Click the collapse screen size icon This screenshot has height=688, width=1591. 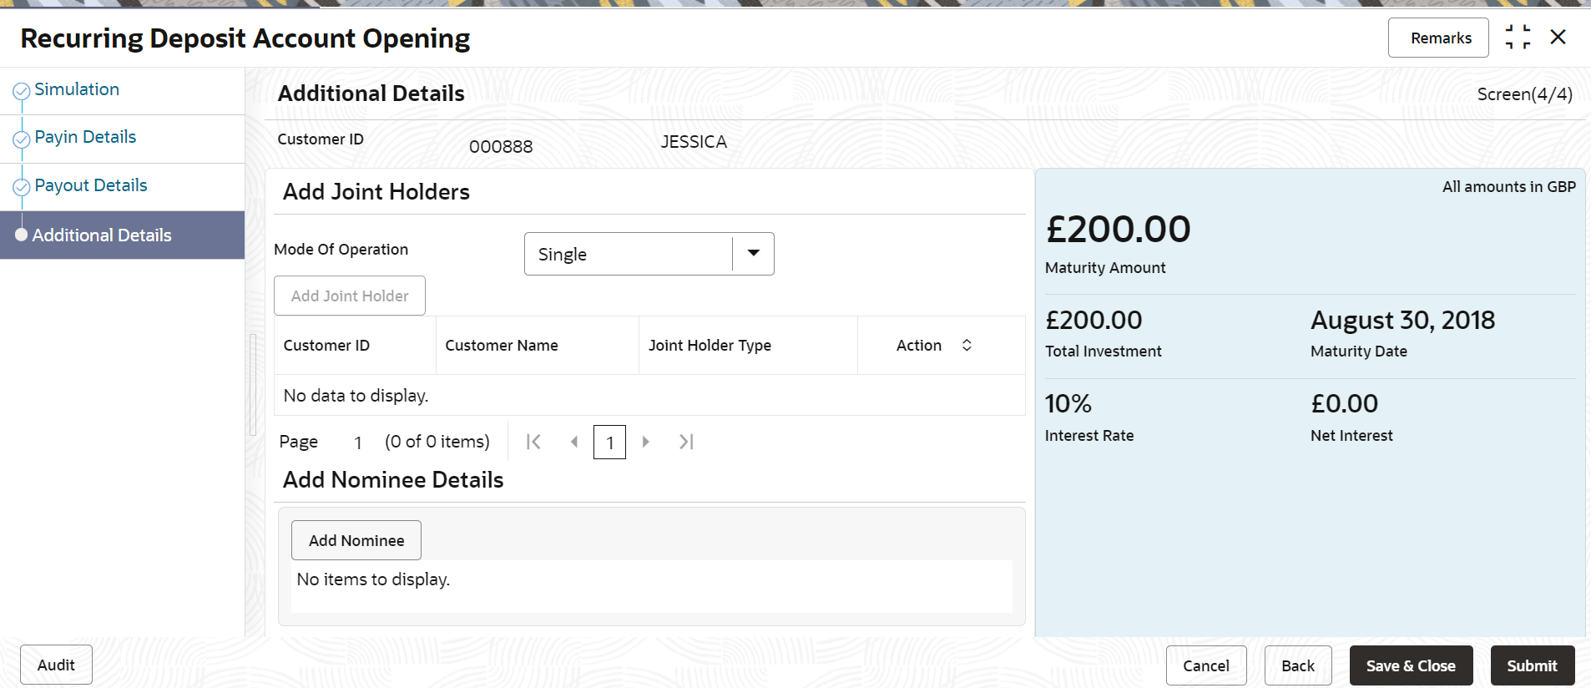coord(1518,38)
